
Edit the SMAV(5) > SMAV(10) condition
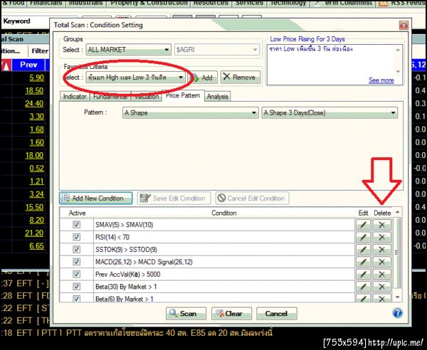363,225
